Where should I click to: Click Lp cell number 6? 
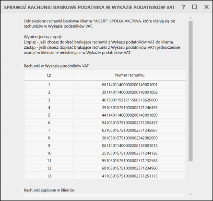(x=49, y=123)
